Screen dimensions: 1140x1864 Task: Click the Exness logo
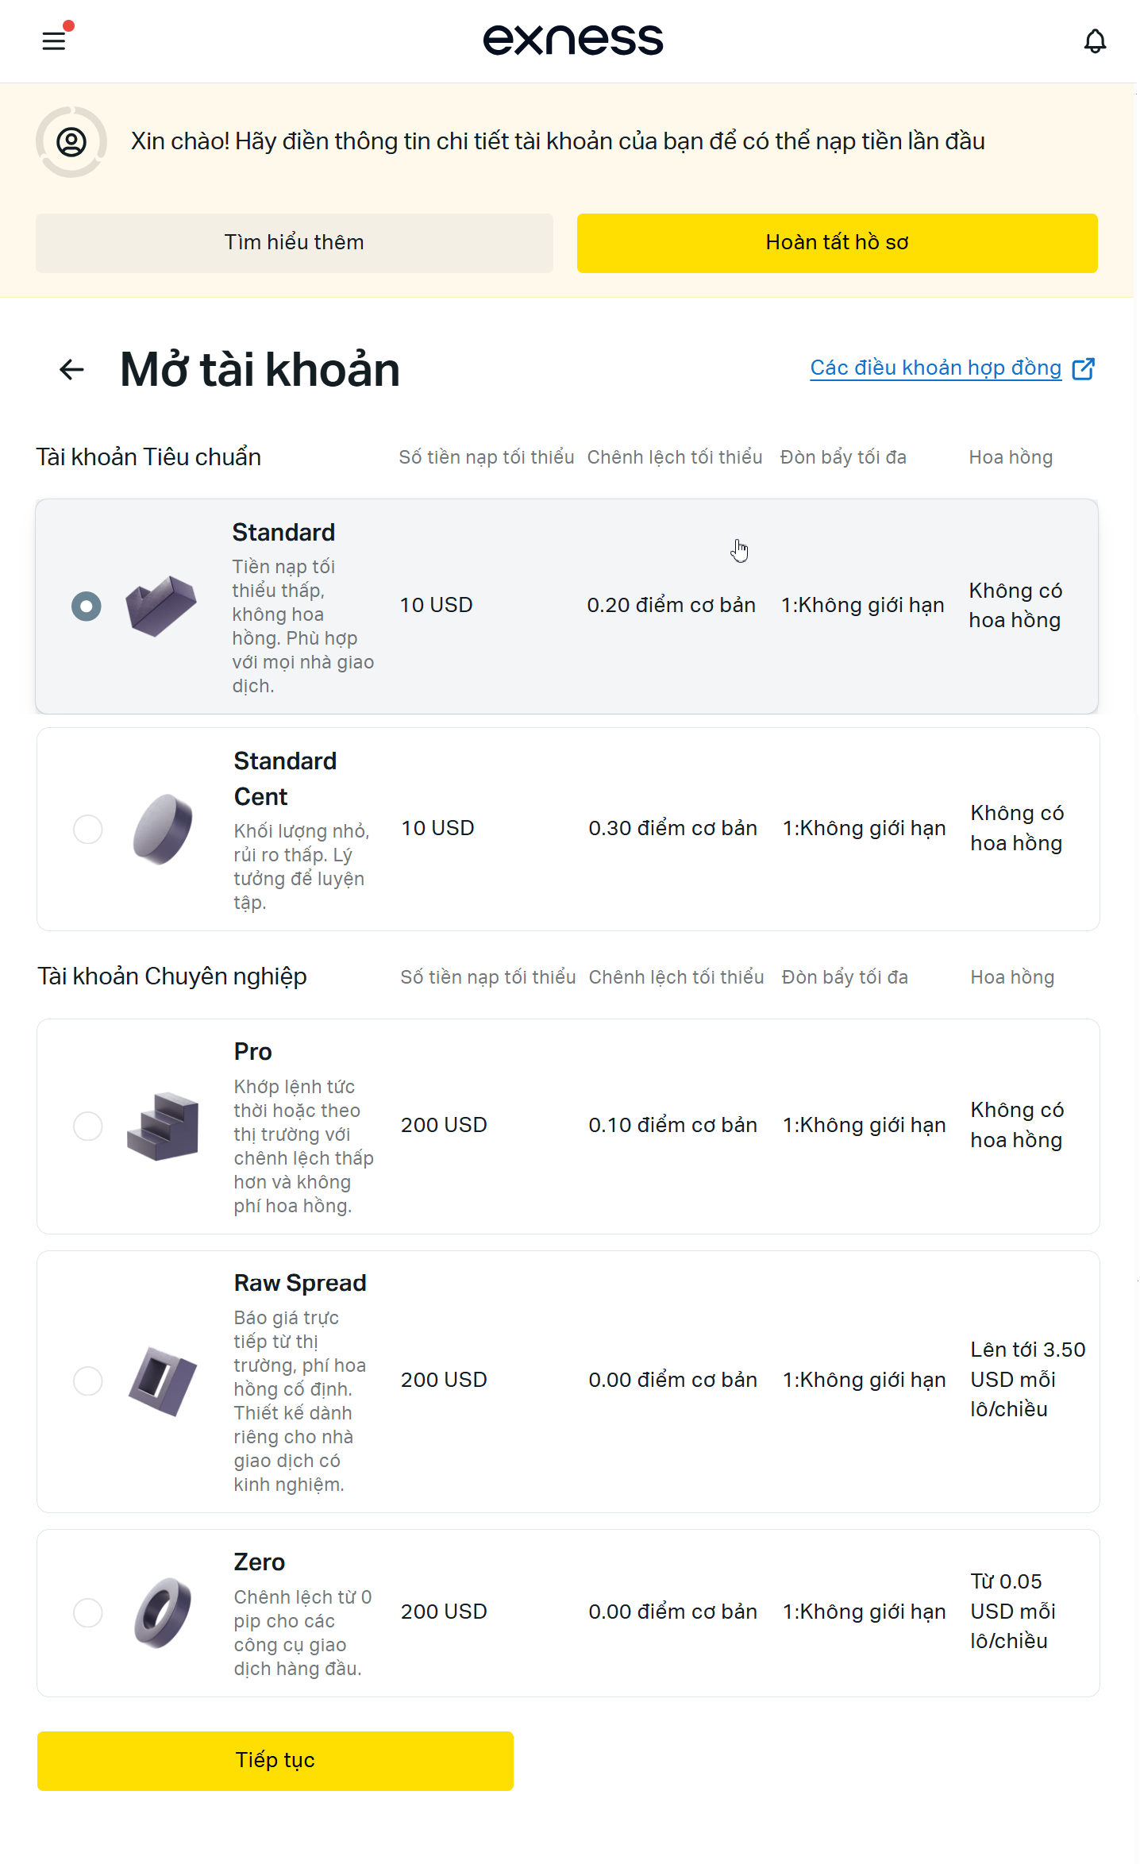pos(572,40)
